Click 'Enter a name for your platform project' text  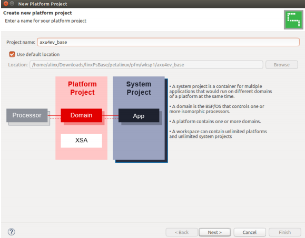[45, 21]
